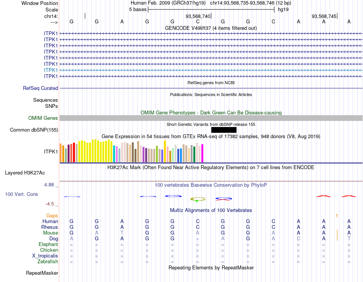The width and height of the screenshot is (363, 282).
Task: Click ITPK1 label beside GTEx bar chart
Action: (51, 152)
